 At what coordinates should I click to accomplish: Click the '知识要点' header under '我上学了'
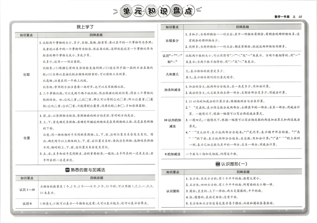26,35
